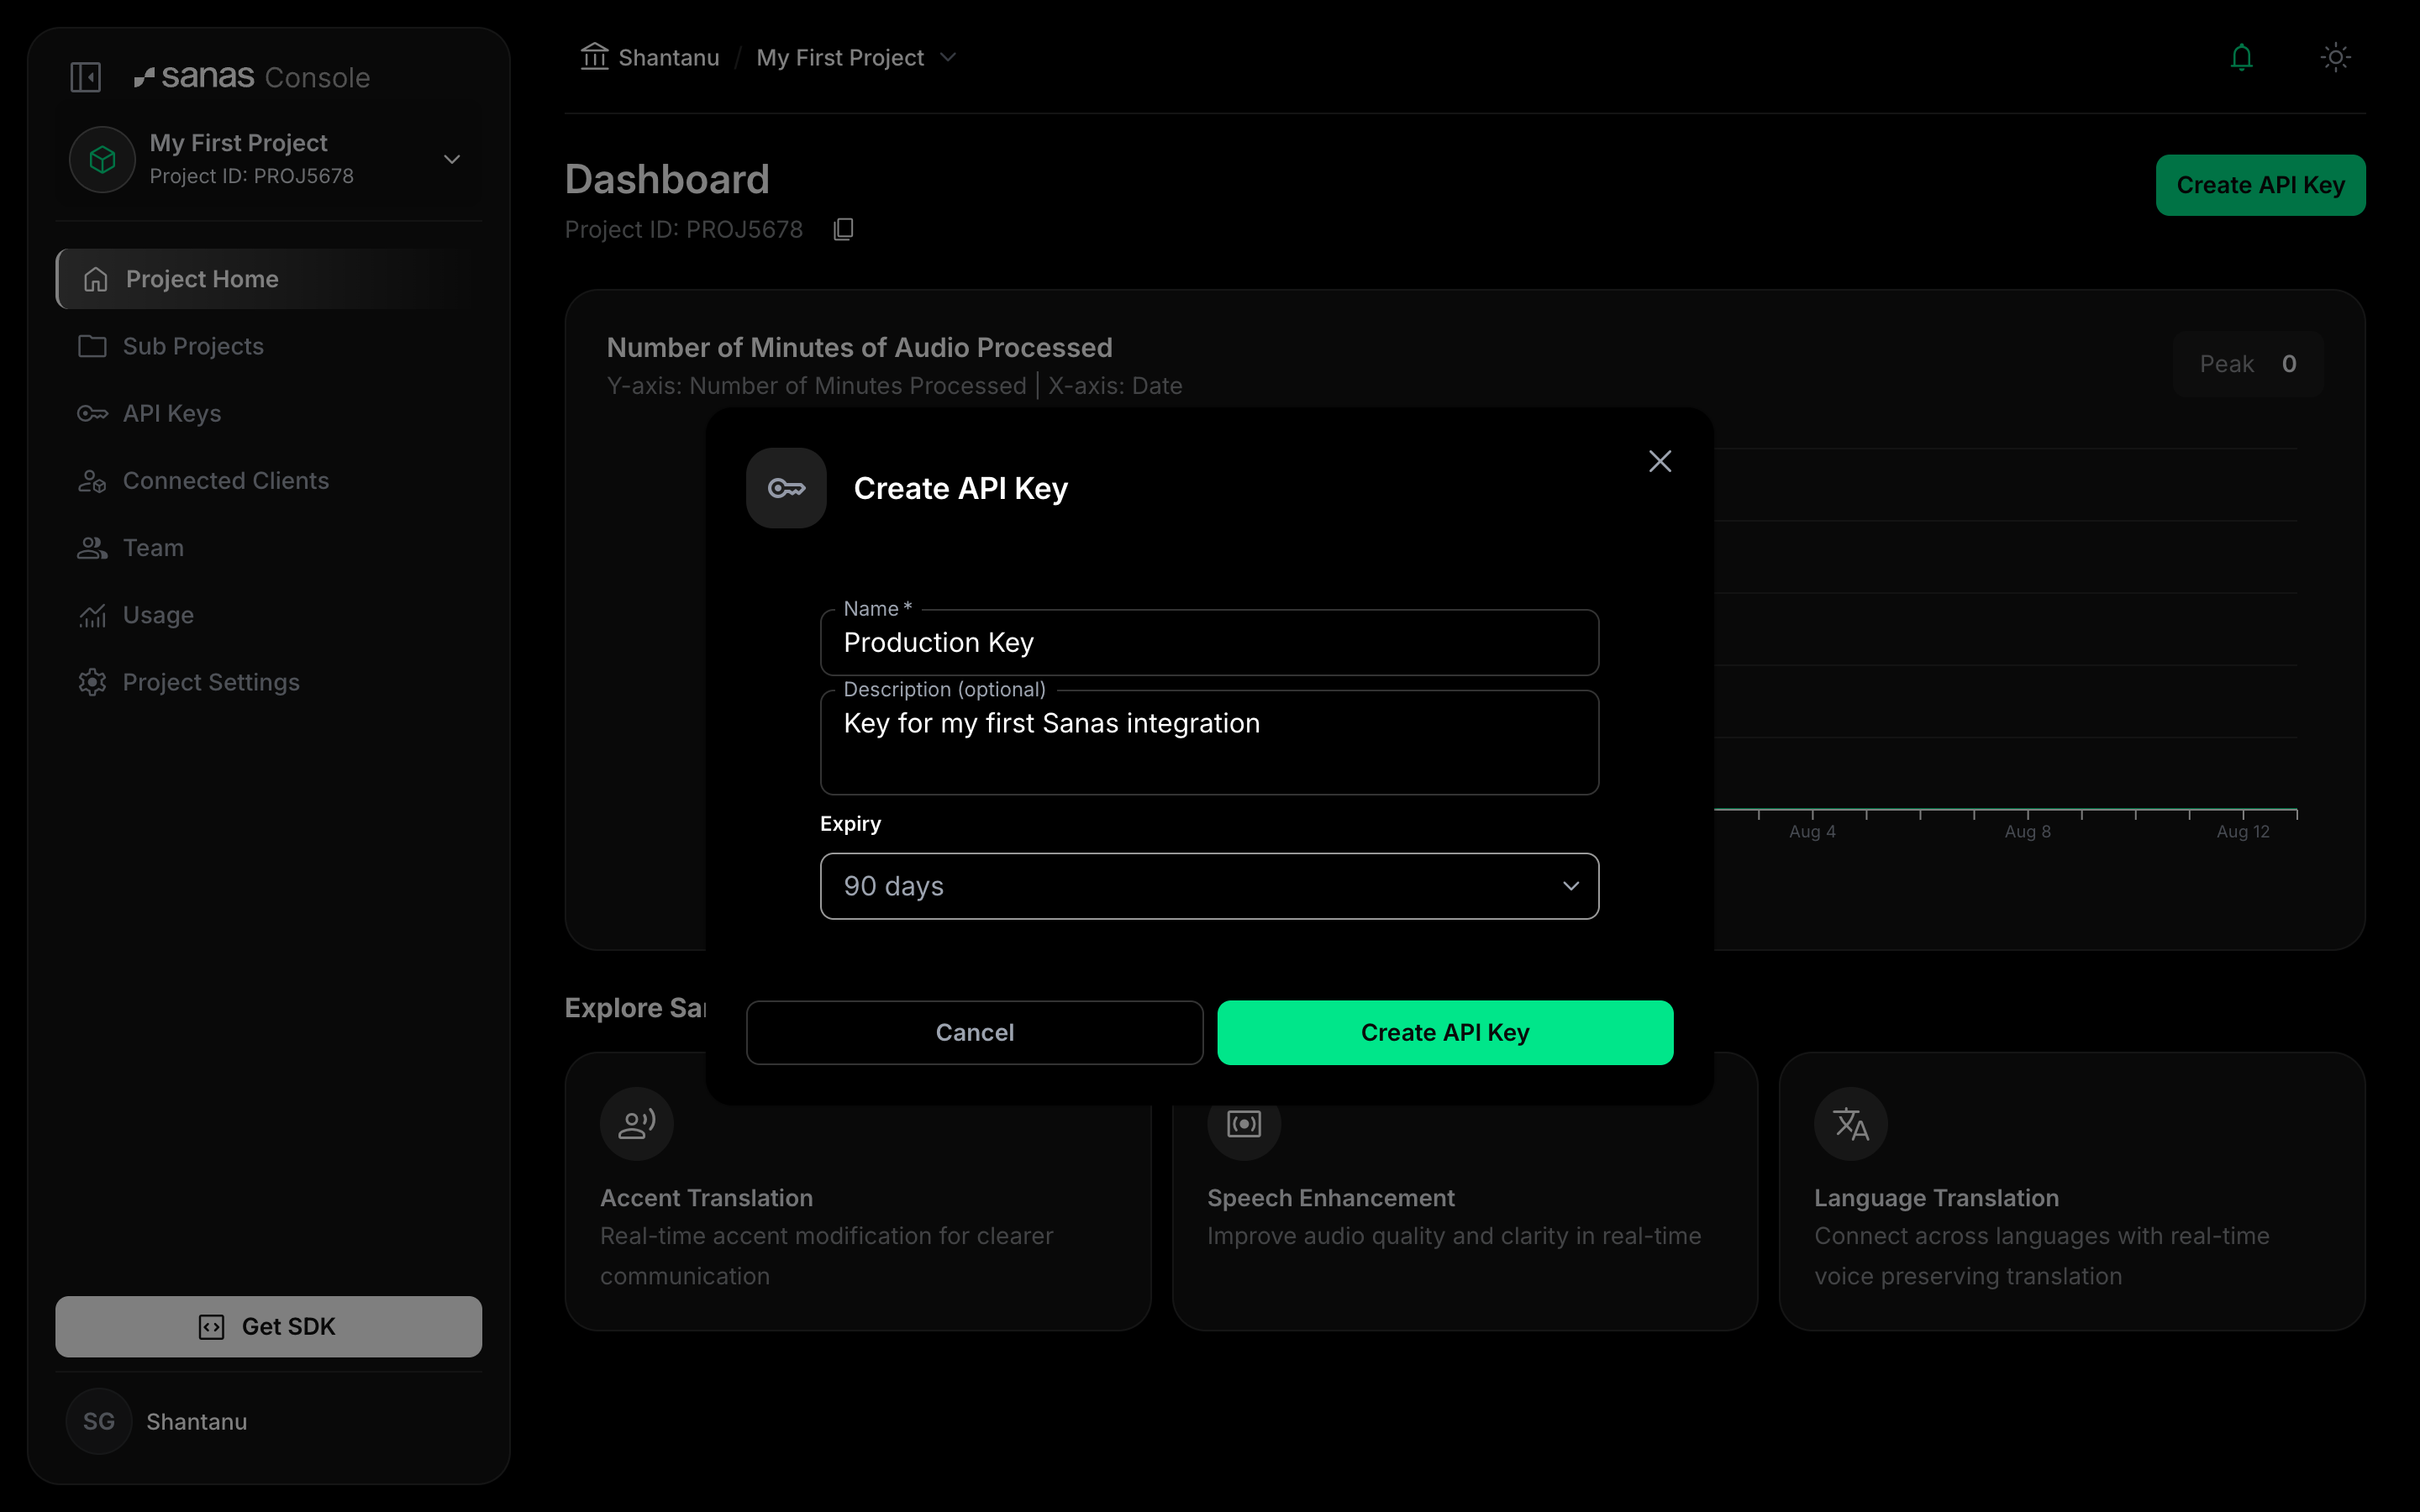This screenshot has width=2420, height=1512.
Task: Click the Sanas Console logo
Action: (252, 77)
